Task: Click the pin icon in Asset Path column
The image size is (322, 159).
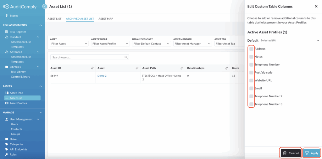Action: pos(182,68)
